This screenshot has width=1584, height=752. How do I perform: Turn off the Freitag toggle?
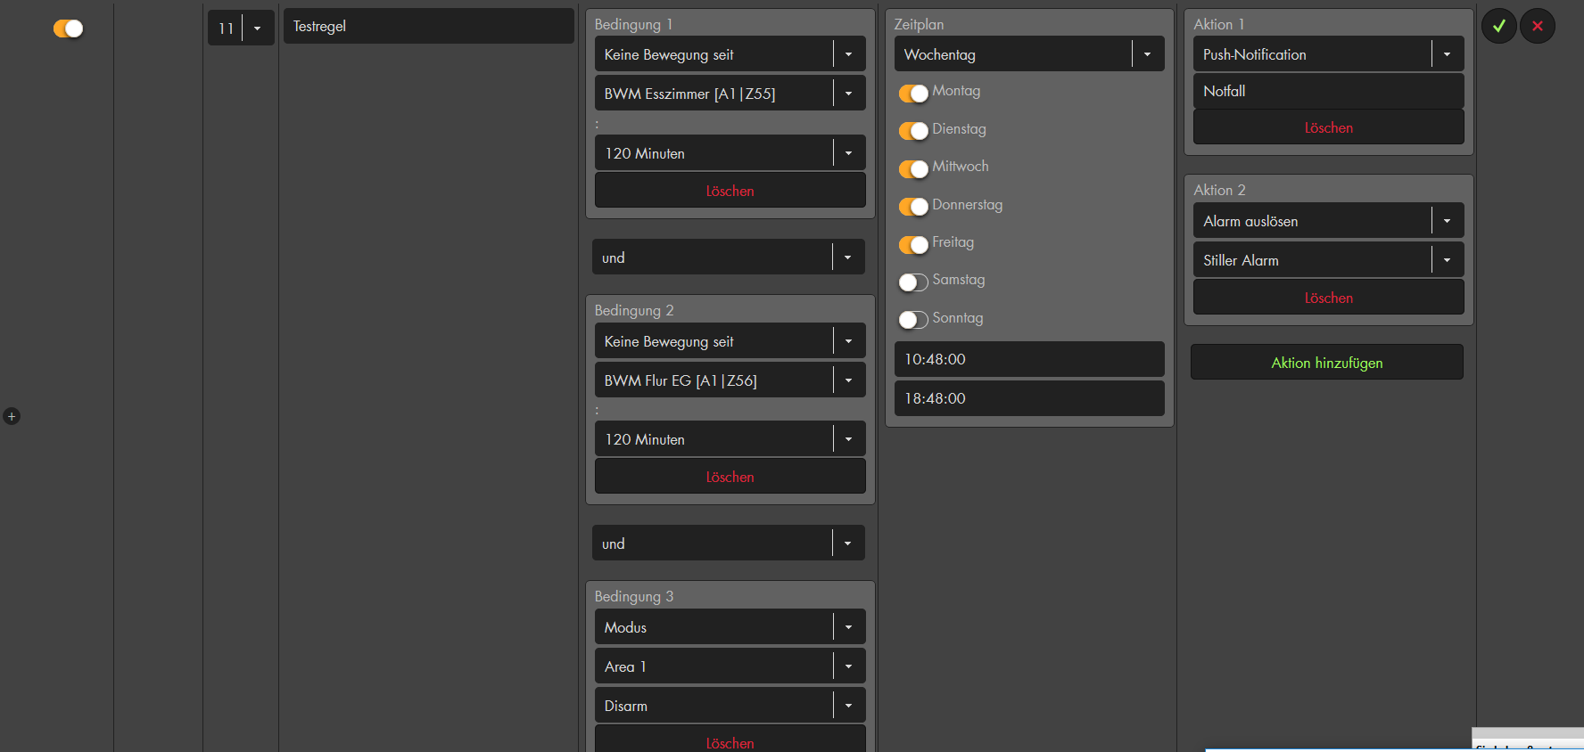(x=913, y=244)
